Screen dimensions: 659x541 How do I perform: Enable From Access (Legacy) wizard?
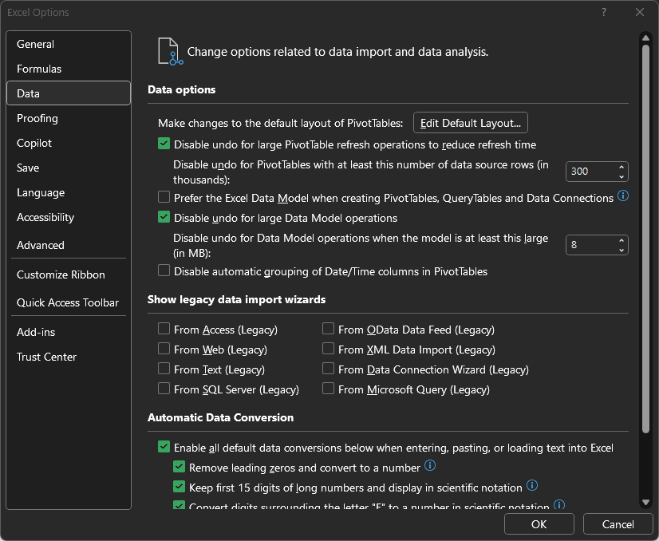click(164, 329)
